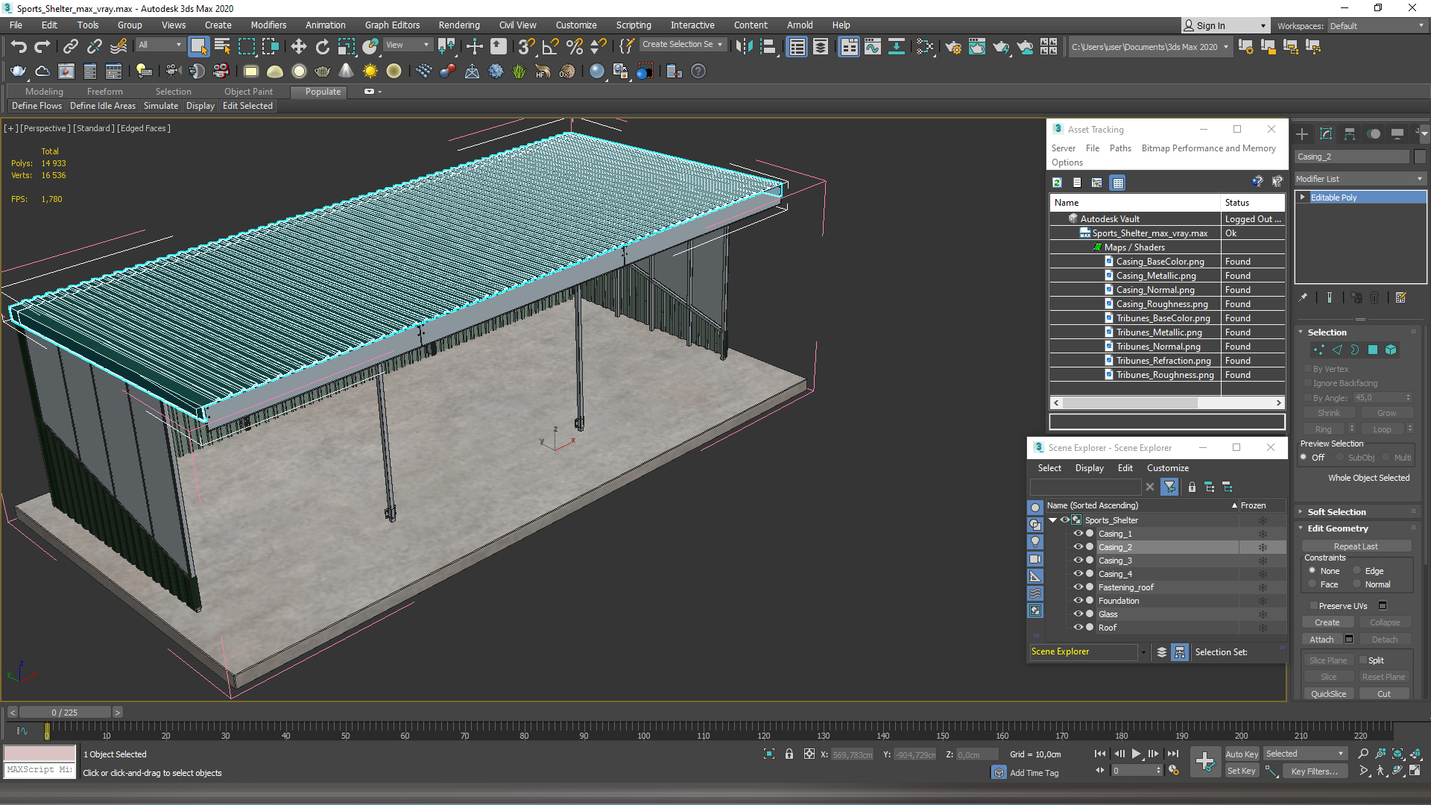Select the Face constraint radio button
The width and height of the screenshot is (1431, 805).
1312,584
